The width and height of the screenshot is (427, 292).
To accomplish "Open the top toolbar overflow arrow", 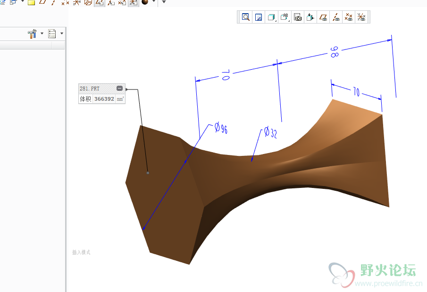I will point(164,1).
